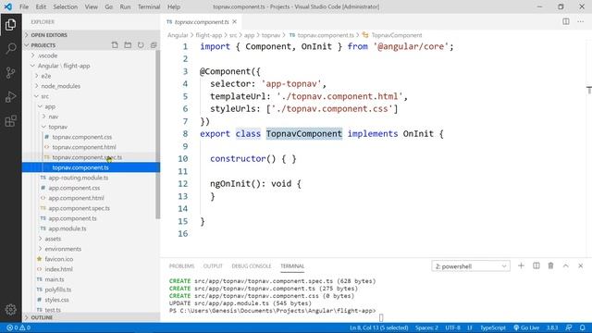The width and height of the screenshot is (592, 333).
Task: Open favicon.ico in explorer
Action: click(59, 259)
